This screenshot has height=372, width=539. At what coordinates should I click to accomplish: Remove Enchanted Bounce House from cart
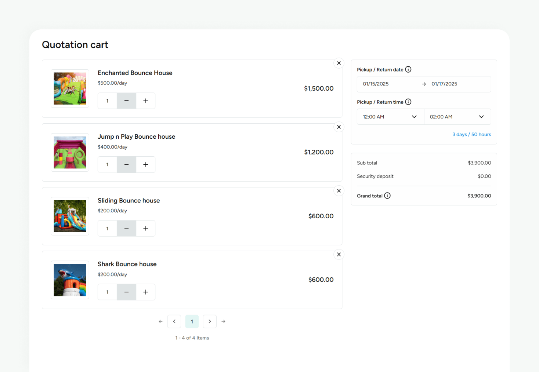pyautogui.click(x=339, y=63)
